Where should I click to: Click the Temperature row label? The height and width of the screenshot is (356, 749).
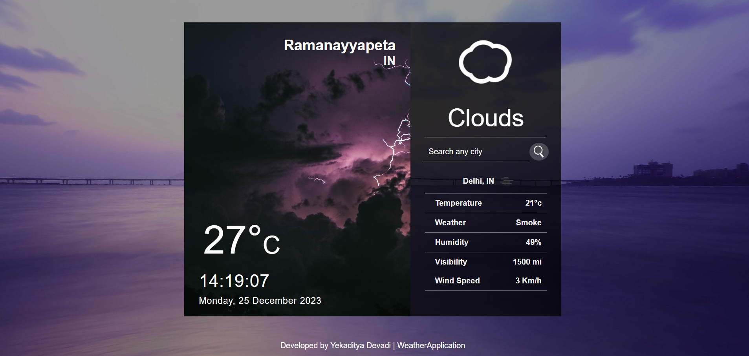pos(458,203)
